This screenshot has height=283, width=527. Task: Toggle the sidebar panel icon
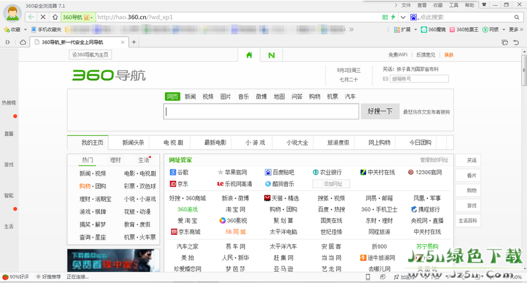[x=7, y=42]
